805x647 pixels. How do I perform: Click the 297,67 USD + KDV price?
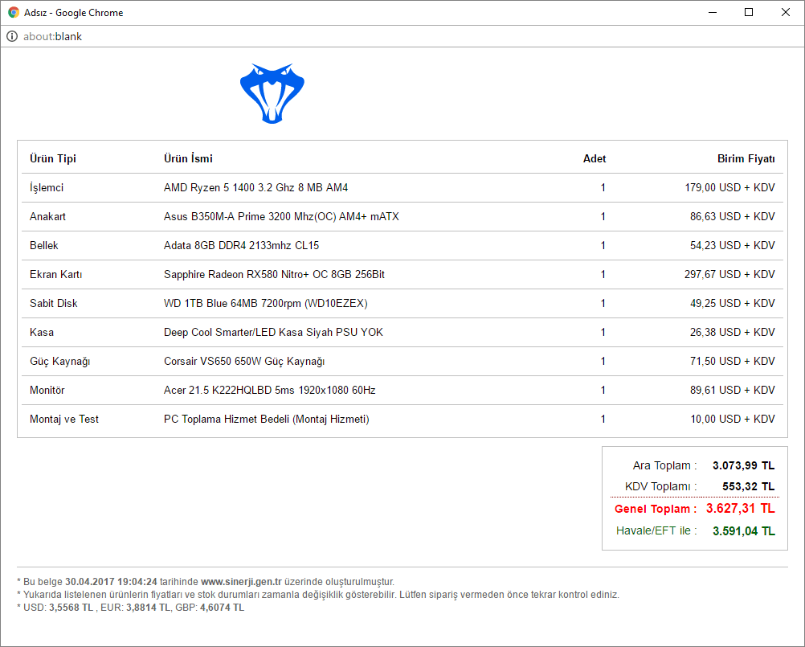pyautogui.click(x=729, y=274)
